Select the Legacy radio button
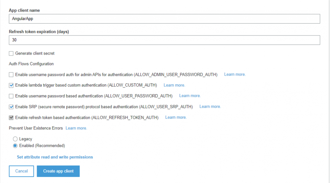 pyautogui.click(x=15, y=139)
